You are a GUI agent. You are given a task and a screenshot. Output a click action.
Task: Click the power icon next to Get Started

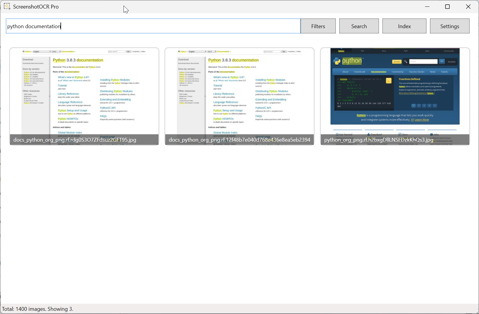pyautogui.click(x=337, y=134)
